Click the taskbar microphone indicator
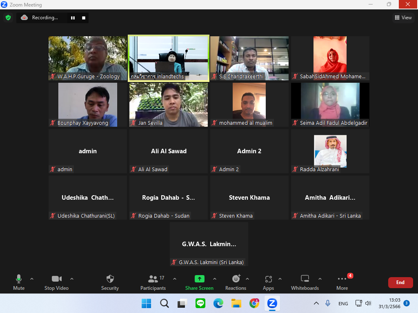The image size is (418, 313). tap(328, 303)
